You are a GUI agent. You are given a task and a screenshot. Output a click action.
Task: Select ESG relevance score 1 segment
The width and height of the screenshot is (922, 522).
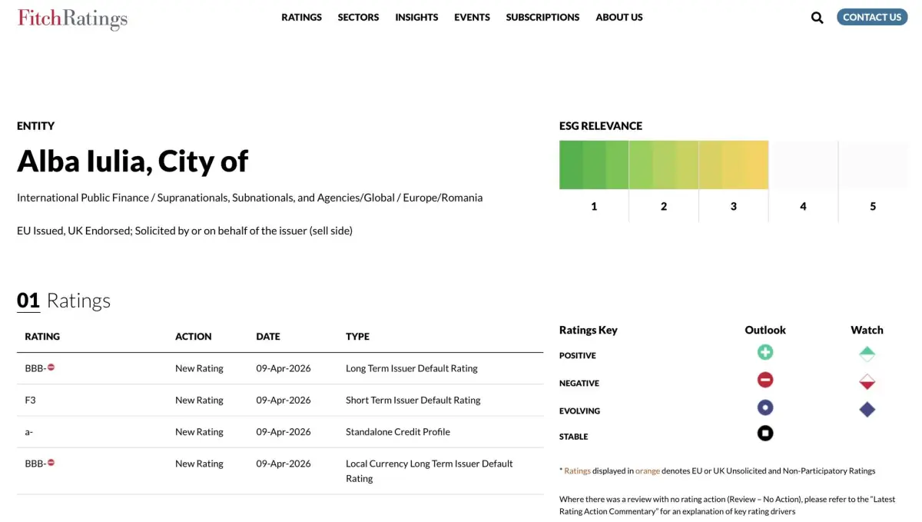(x=594, y=165)
